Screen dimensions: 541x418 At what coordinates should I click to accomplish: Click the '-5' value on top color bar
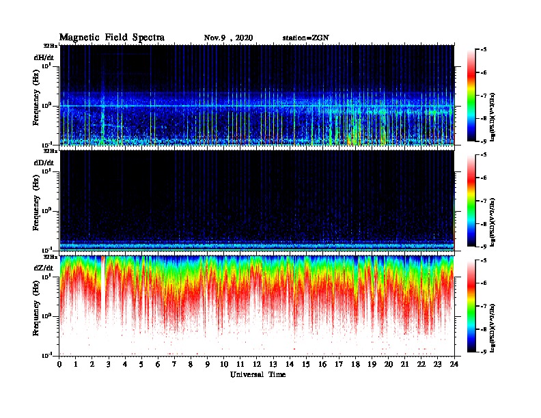click(x=483, y=50)
